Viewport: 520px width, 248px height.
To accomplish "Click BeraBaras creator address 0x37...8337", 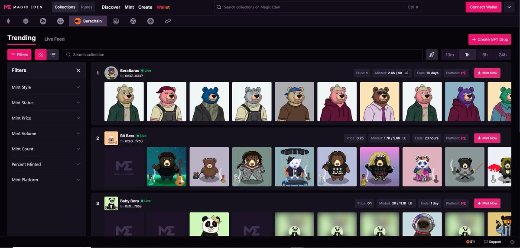I will click(134, 76).
